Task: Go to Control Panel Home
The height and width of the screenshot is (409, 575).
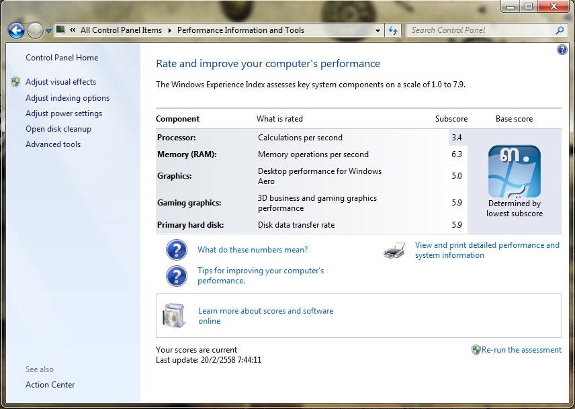Action: pyautogui.click(x=62, y=58)
